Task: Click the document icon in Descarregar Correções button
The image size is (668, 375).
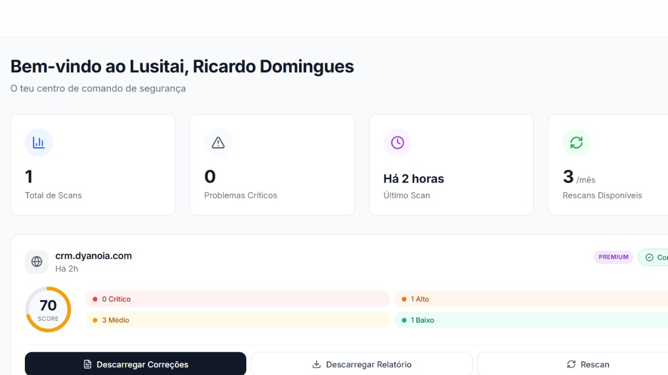Action: [x=87, y=365]
